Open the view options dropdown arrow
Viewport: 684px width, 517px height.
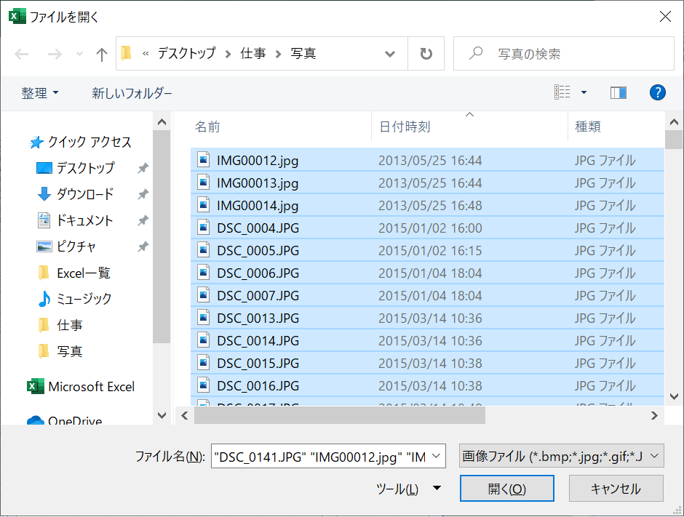click(x=584, y=92)
